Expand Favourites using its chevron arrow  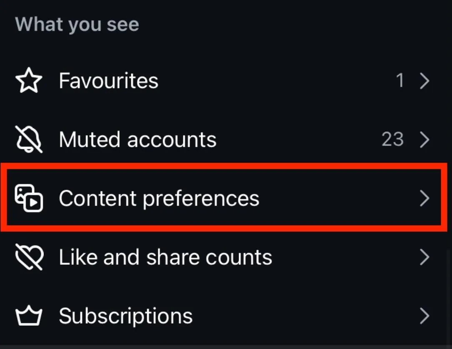425,81
